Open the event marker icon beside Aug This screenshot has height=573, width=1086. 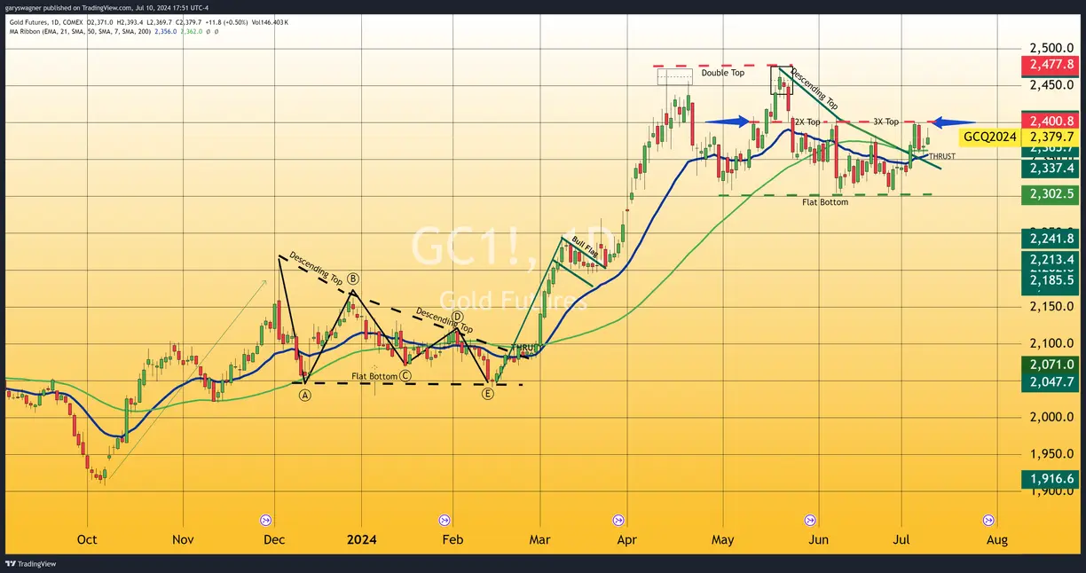[x=988, y=520]
